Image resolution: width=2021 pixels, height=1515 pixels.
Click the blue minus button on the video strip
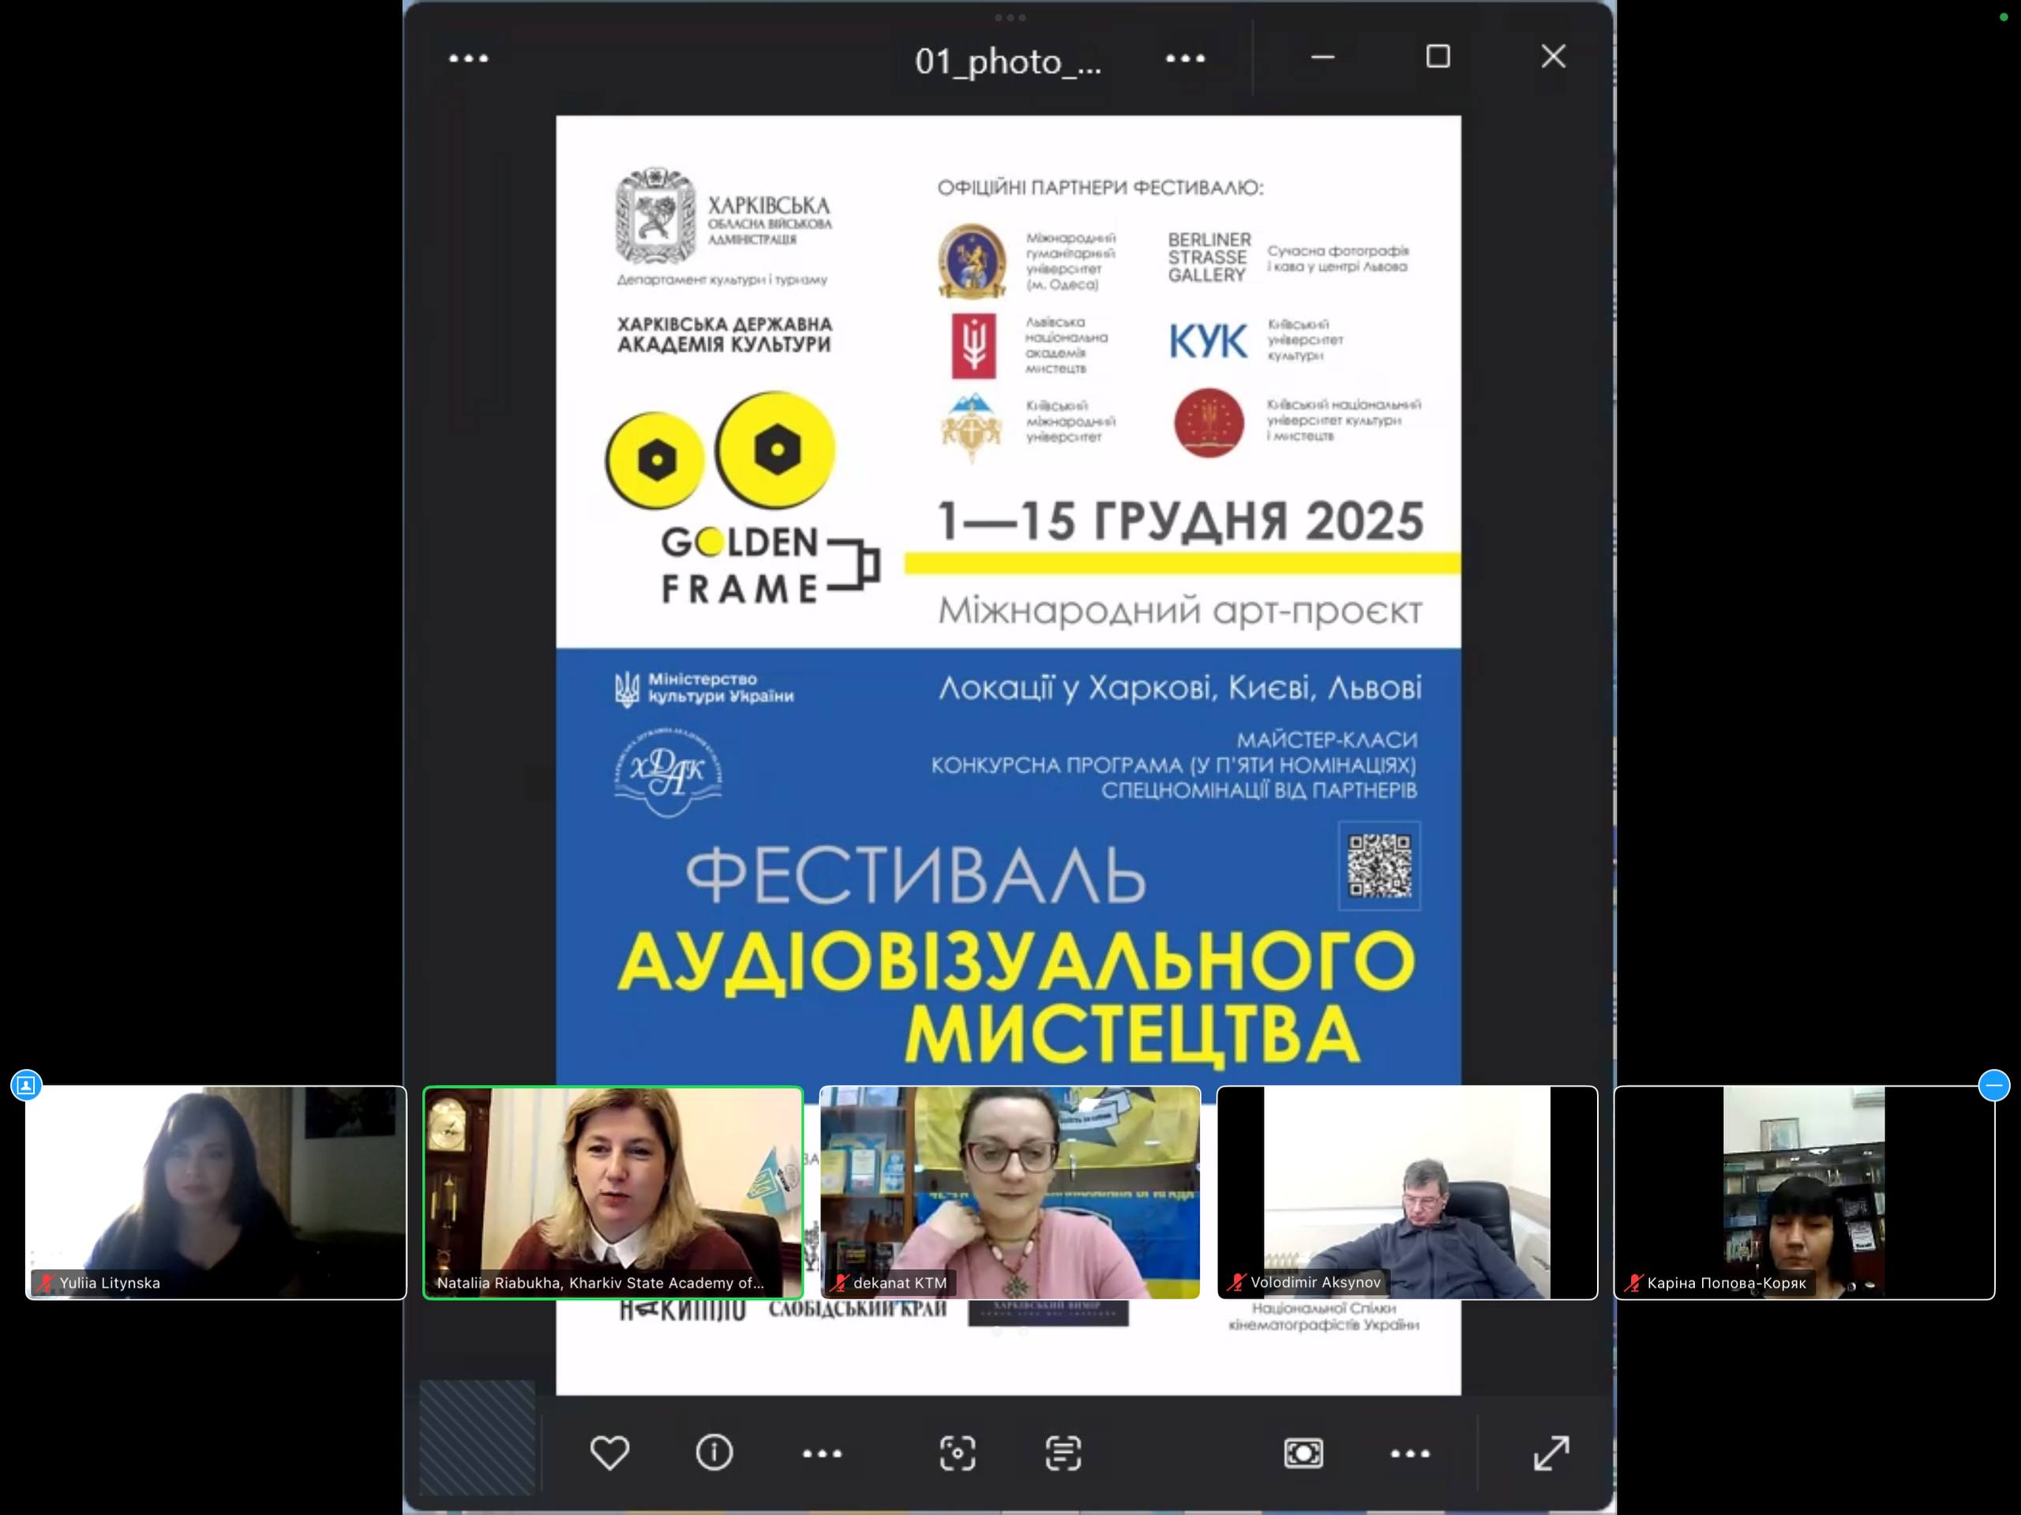(1993, 1085)
